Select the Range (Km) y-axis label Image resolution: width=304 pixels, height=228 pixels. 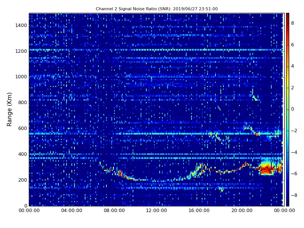9,109
